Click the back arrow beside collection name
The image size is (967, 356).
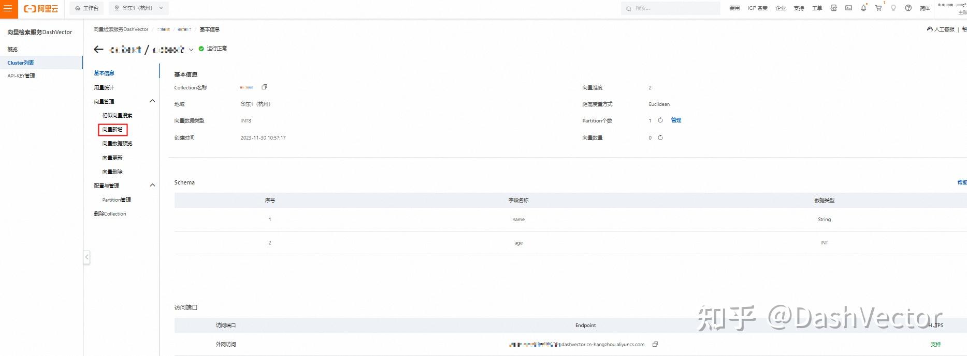tap(98, 49)
